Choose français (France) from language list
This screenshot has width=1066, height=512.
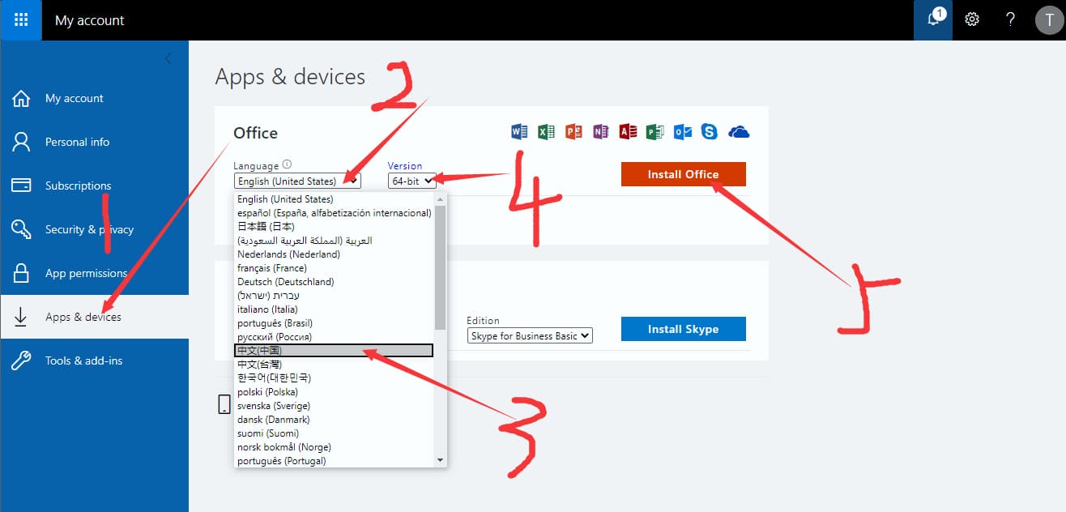(334, 268)
